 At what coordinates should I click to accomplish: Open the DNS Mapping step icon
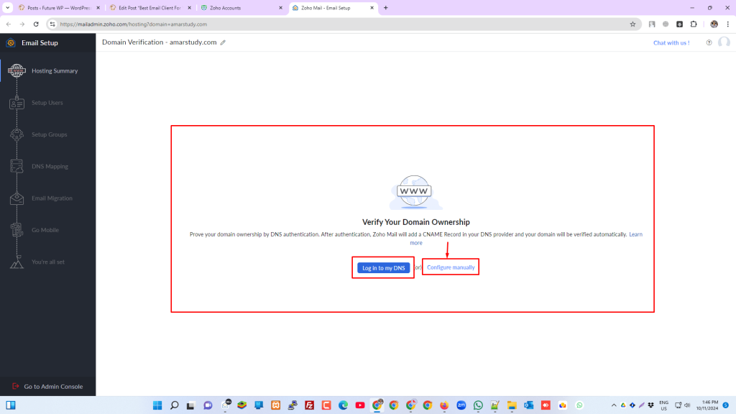17,166
